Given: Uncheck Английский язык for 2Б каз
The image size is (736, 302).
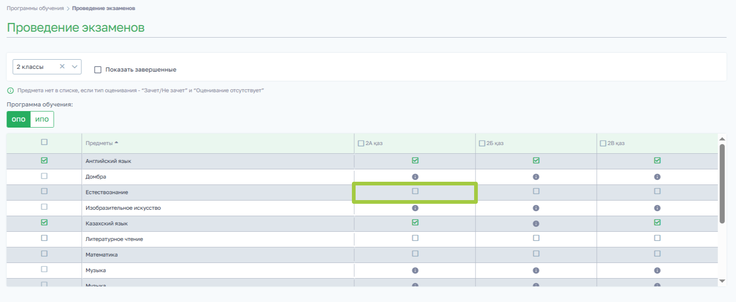Looking at the screenshot, I should tap(536, 160).
